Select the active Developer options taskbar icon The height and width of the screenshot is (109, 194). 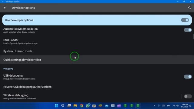pos(138,106)
